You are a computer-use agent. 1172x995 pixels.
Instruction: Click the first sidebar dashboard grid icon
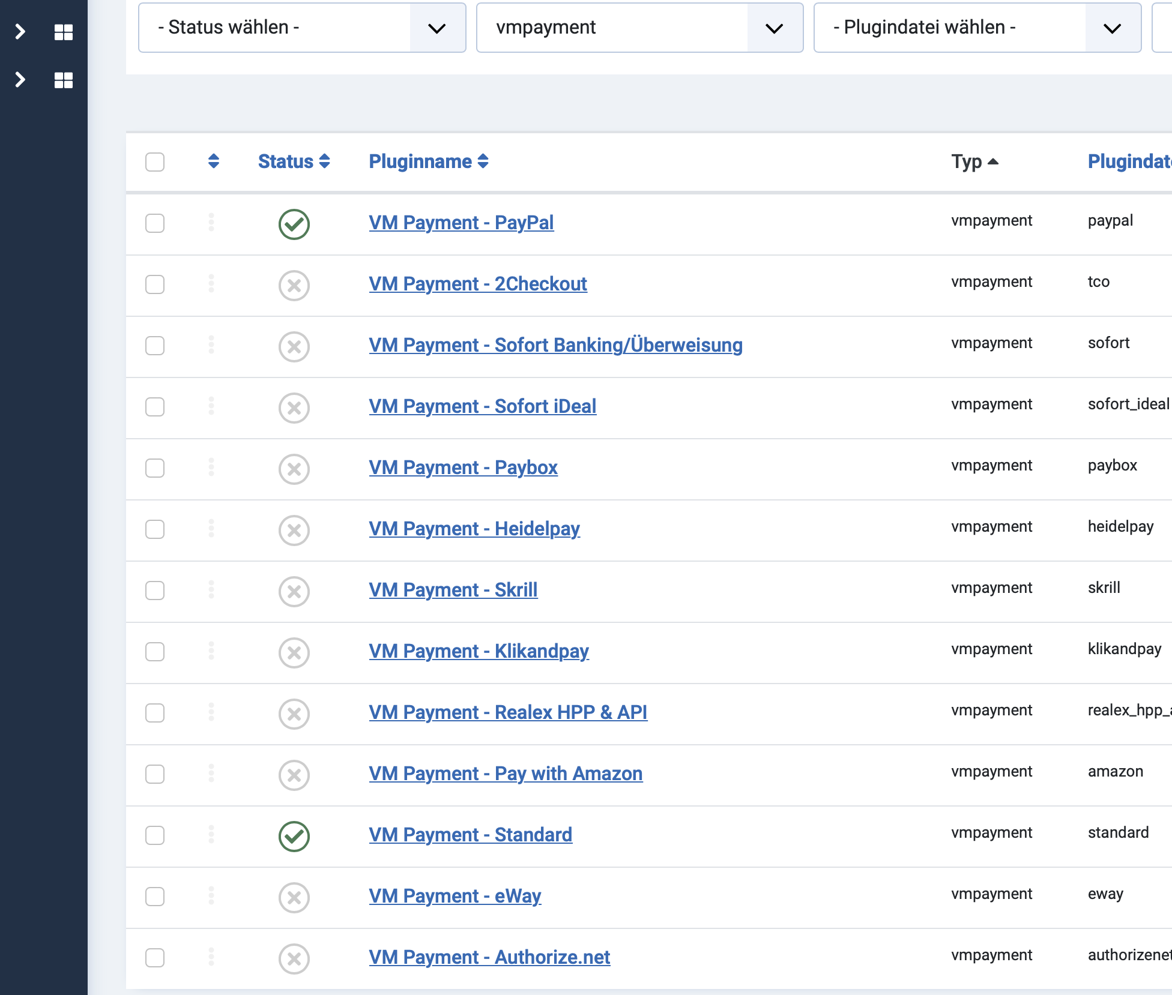tap(63, 32)
